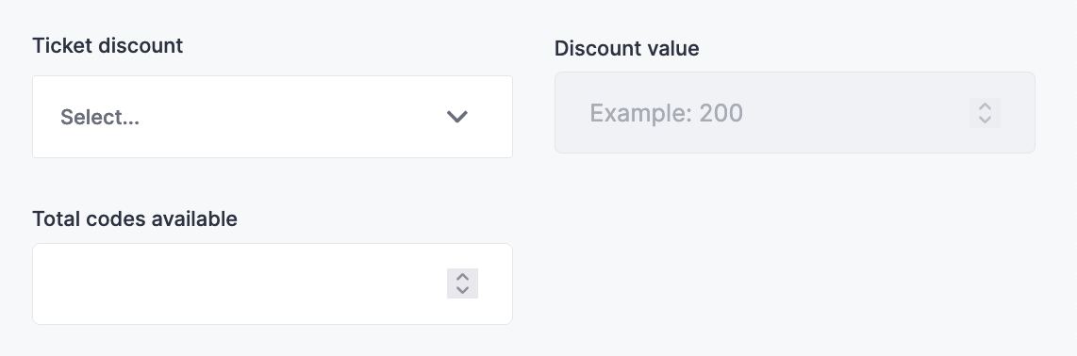Click the "Ticket discount" label
This screenshot has width=1077, height=356.
[108, 45]
